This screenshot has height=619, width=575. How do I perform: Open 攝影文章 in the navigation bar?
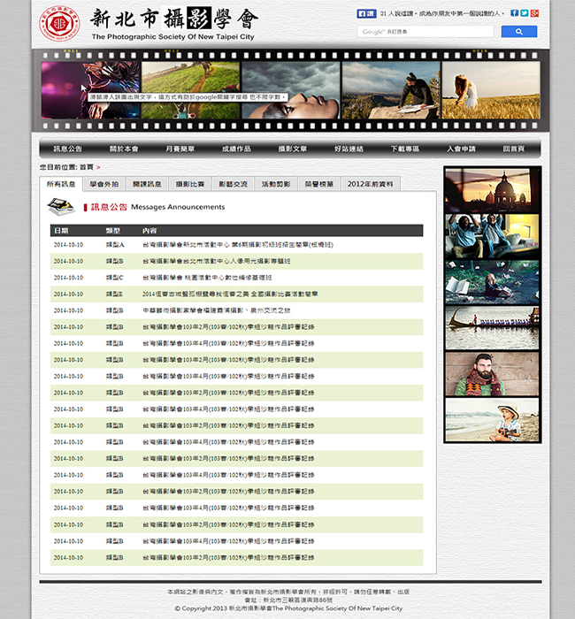coord(293,149)
